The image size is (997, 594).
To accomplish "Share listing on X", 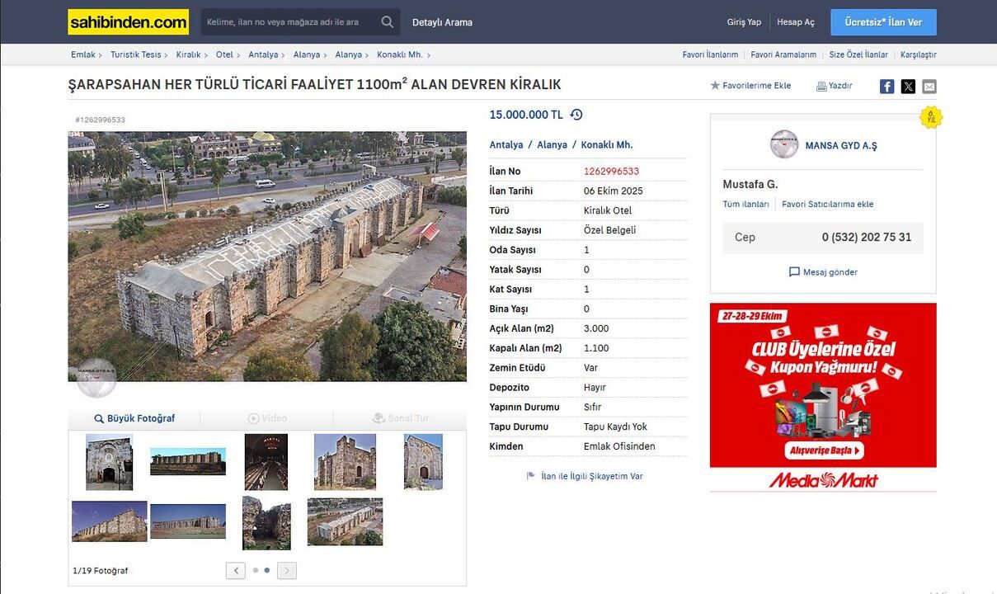I will [908, 87].
